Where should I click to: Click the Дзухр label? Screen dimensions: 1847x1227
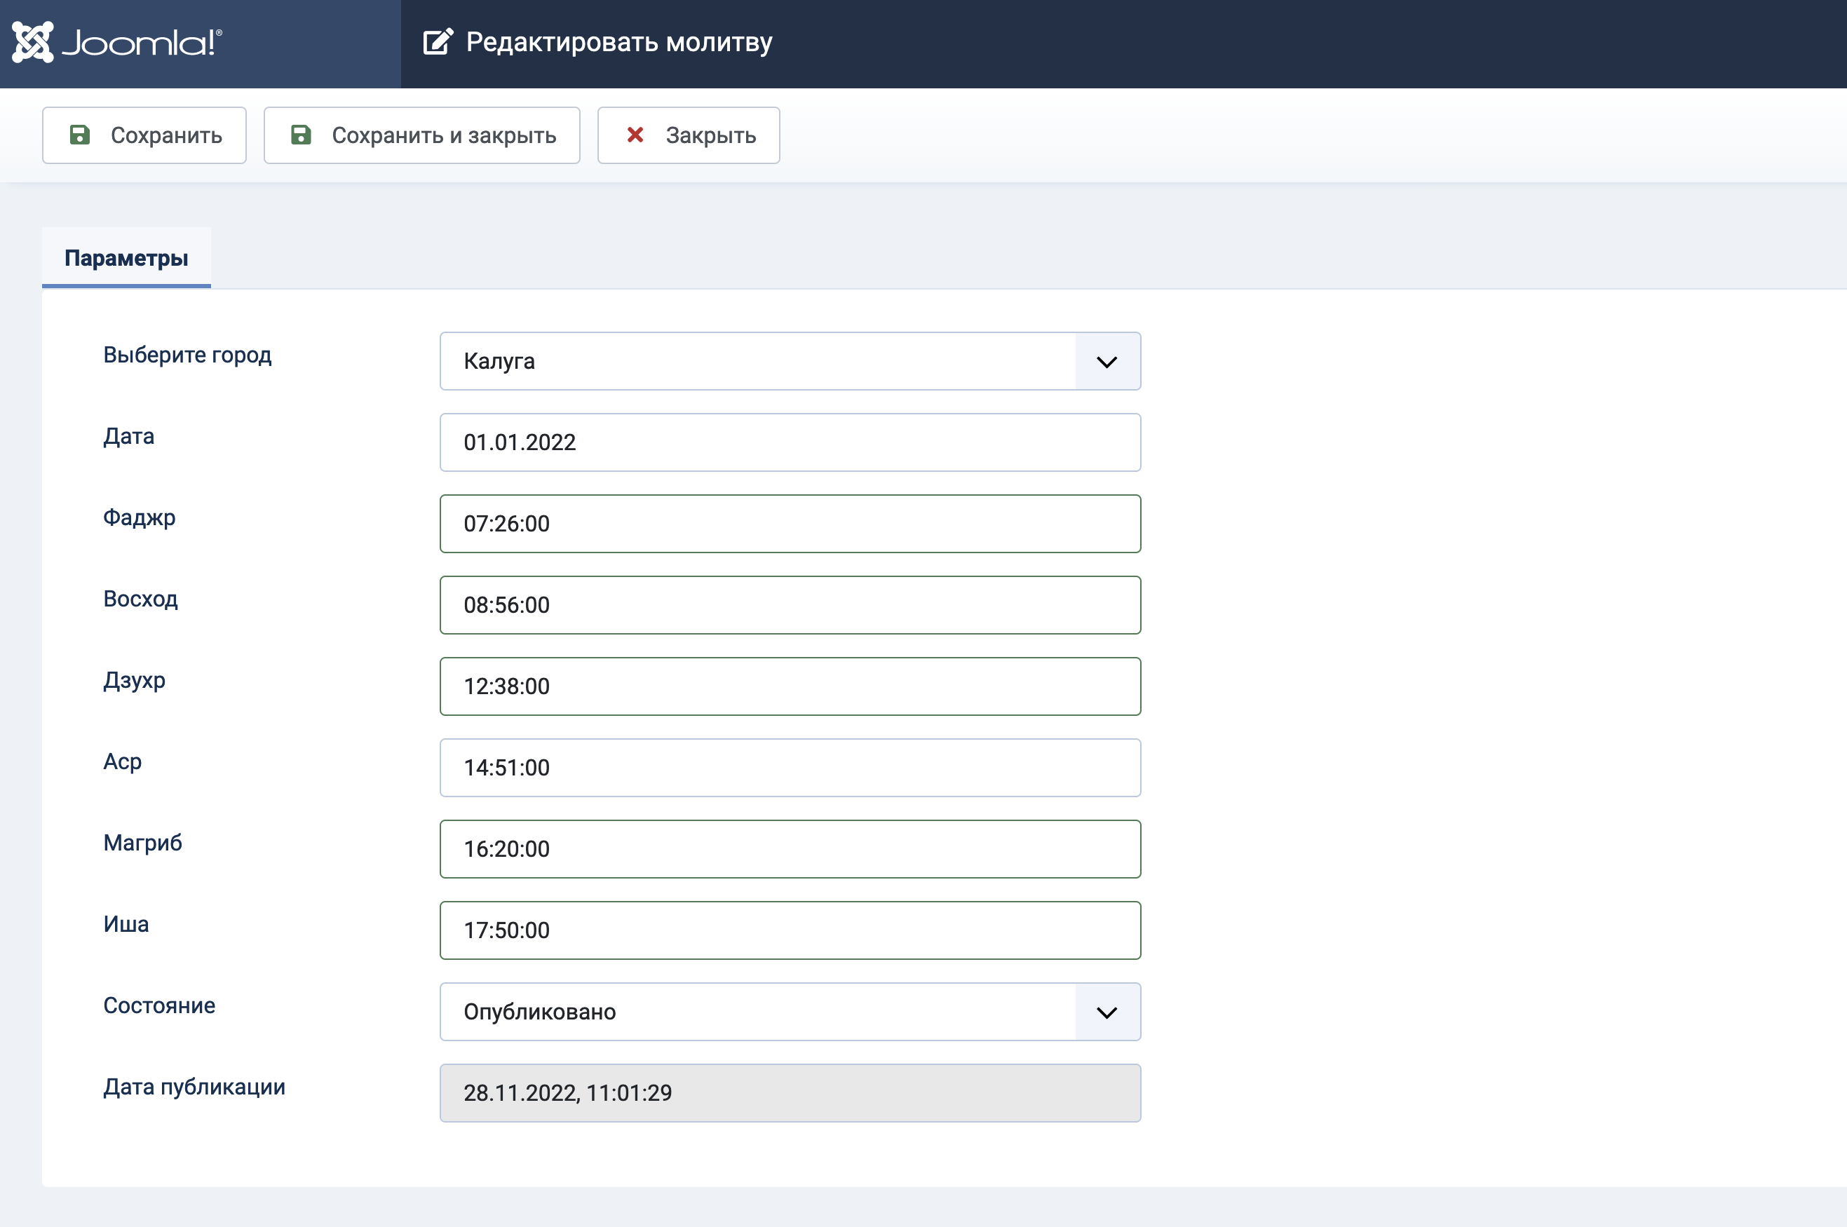pos(135,681)
